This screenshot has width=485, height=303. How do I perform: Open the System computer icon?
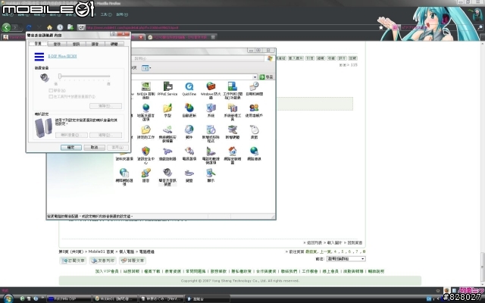[x=211, y=110]
